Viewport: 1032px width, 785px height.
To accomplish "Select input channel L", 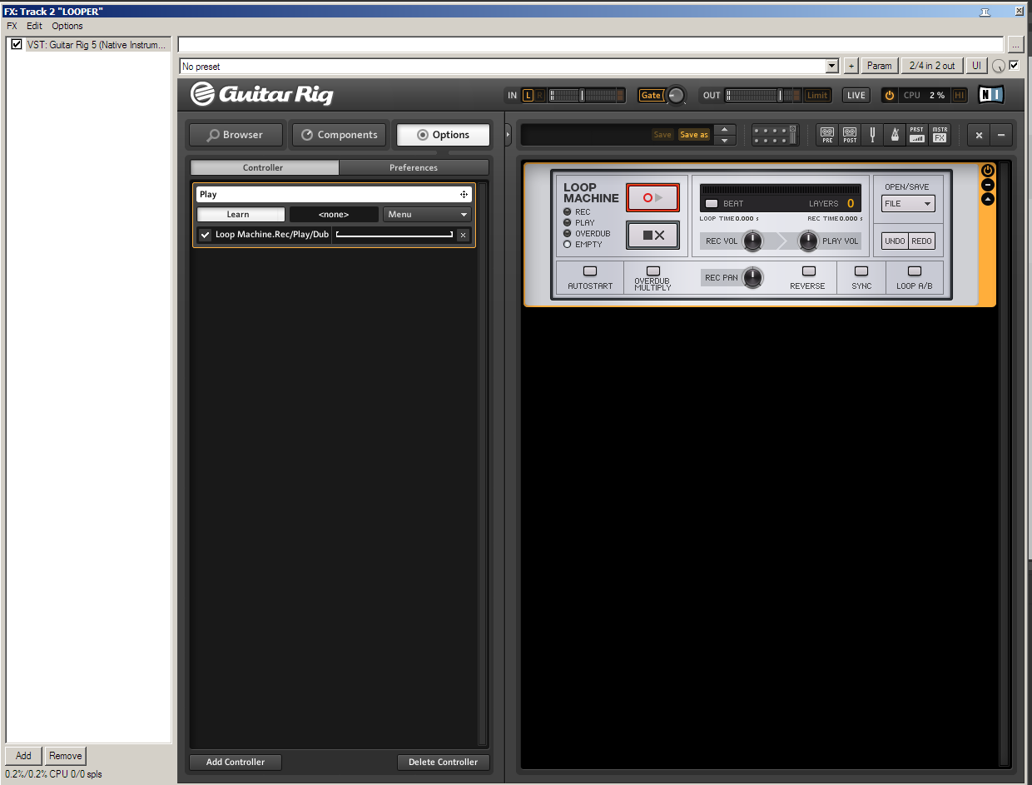I will pos(528,95).
